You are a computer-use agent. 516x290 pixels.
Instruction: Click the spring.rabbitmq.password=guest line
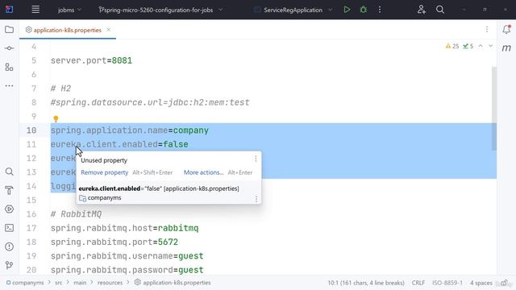(x=127, y=270)
